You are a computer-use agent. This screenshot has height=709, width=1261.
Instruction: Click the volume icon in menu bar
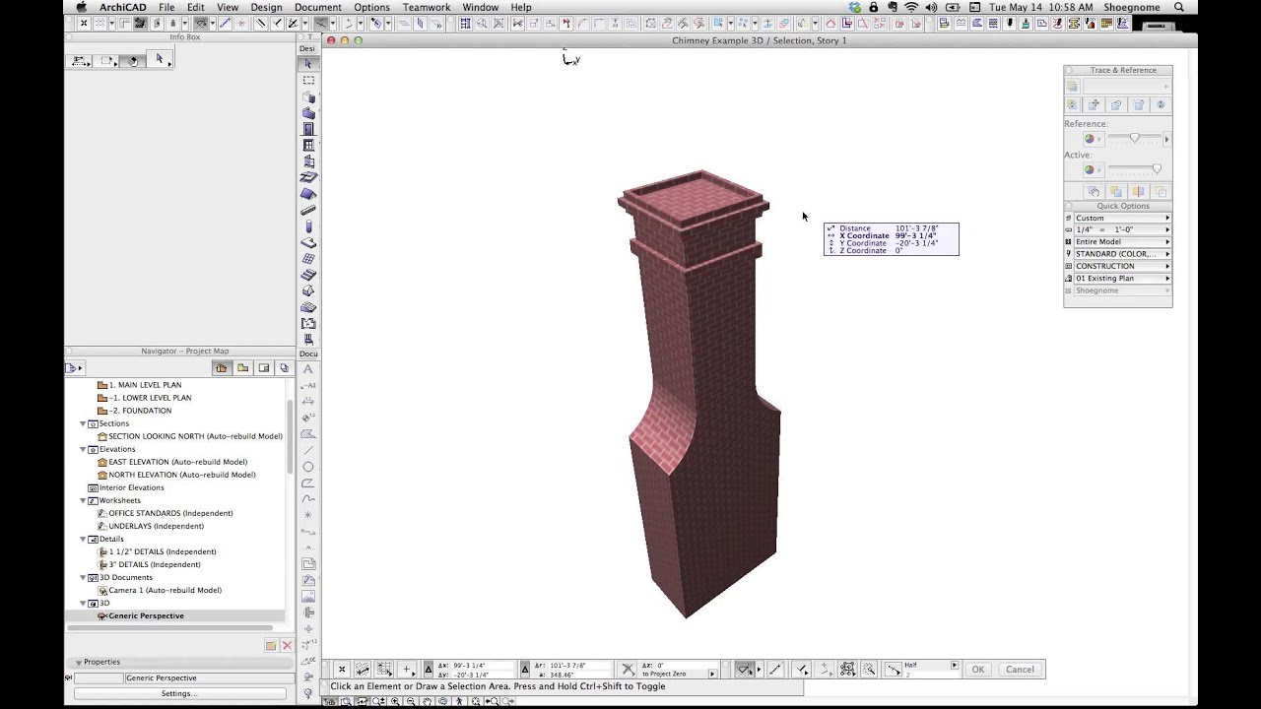pos(931,8)
